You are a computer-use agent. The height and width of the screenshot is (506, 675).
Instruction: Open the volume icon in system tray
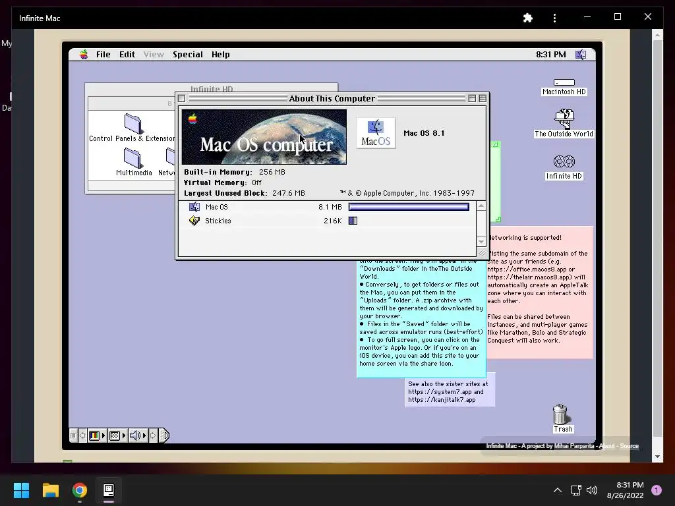click(592, 490)
